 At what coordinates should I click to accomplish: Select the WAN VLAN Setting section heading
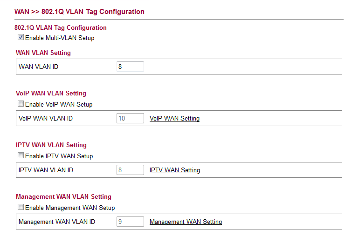click(x=43, y=53)
